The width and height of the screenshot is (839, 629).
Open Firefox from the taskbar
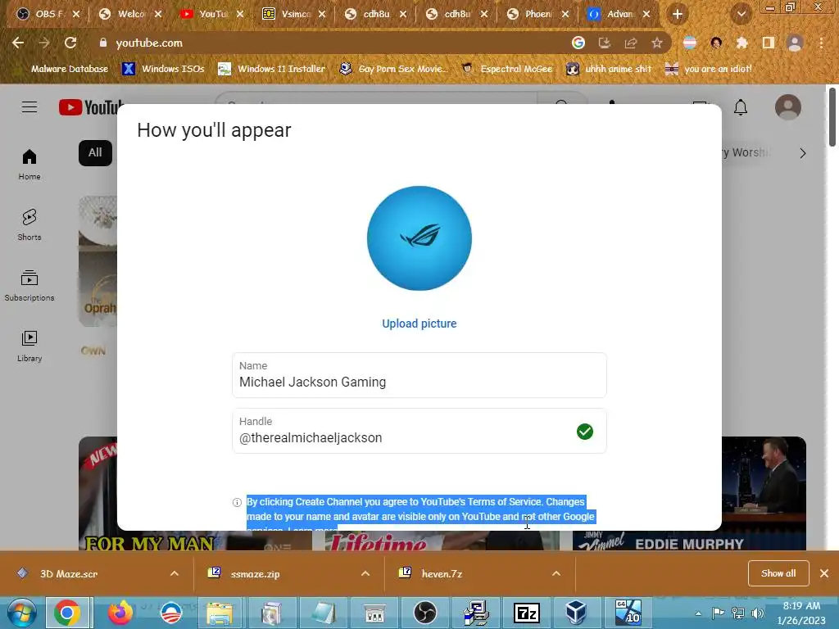pyautogui.click(x=120, y=613)
